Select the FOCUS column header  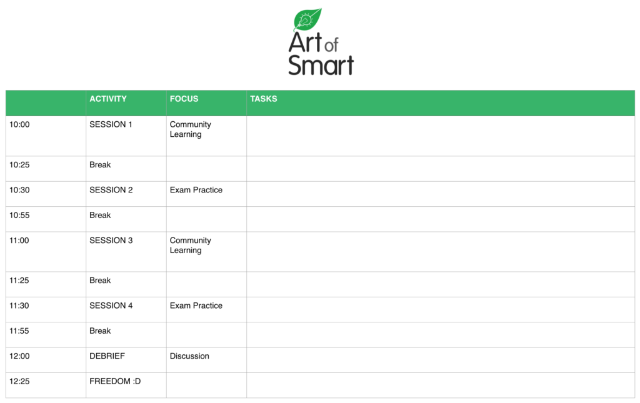click(184, 99)
